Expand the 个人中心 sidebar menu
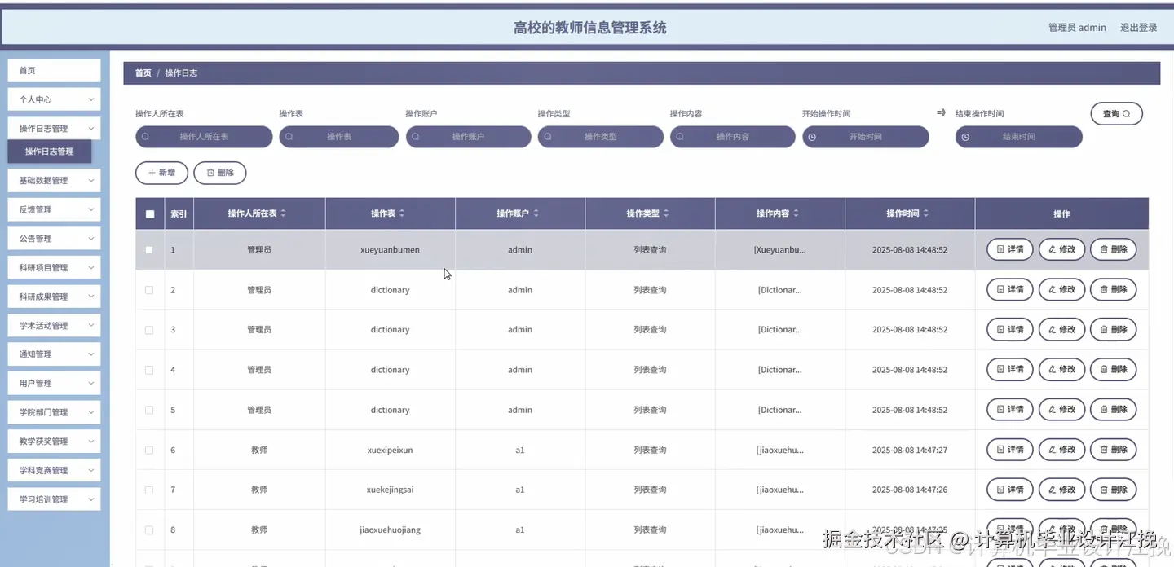 click(x=53, y=99)
